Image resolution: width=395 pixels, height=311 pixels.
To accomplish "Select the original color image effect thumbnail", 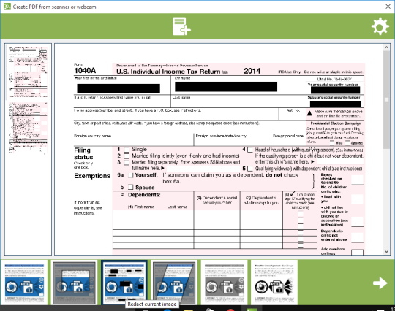I will click(x=24, y=283).
